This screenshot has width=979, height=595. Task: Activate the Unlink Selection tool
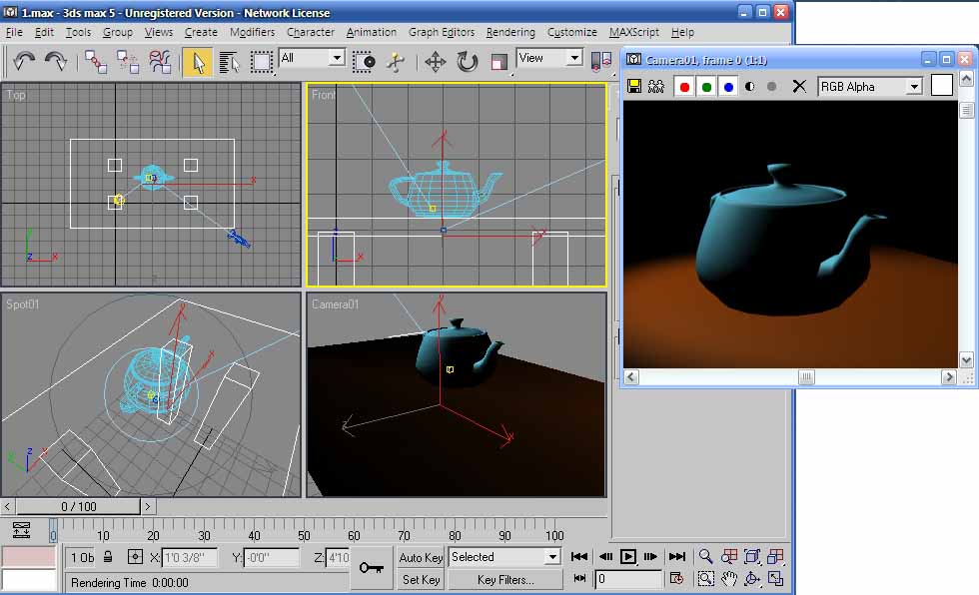tap(128, 62)
